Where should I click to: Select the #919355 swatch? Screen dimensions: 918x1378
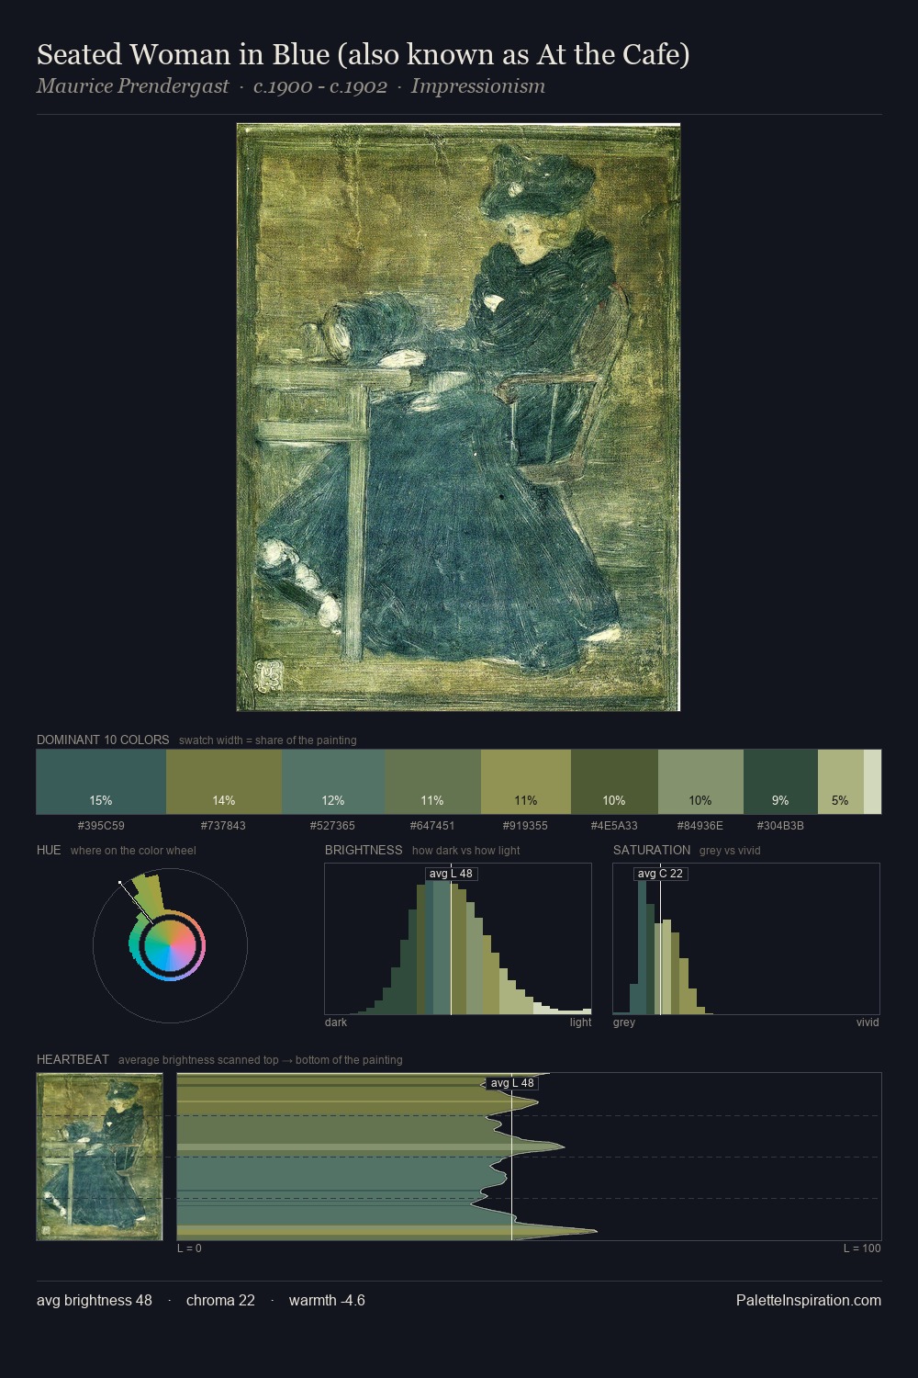[x=526, y=782]
